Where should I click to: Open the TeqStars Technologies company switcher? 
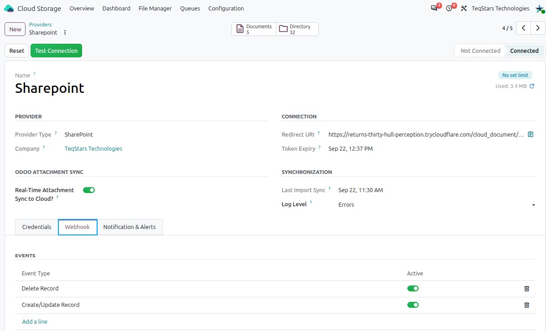[x=500, y=8]
